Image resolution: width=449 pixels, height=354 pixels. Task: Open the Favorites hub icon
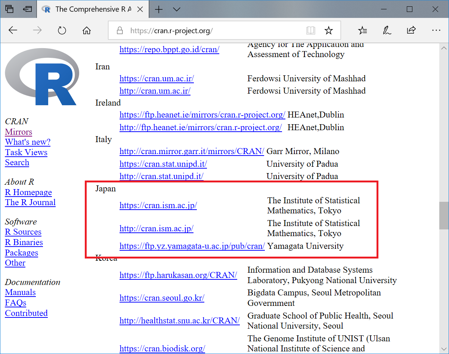click(362, 31)
